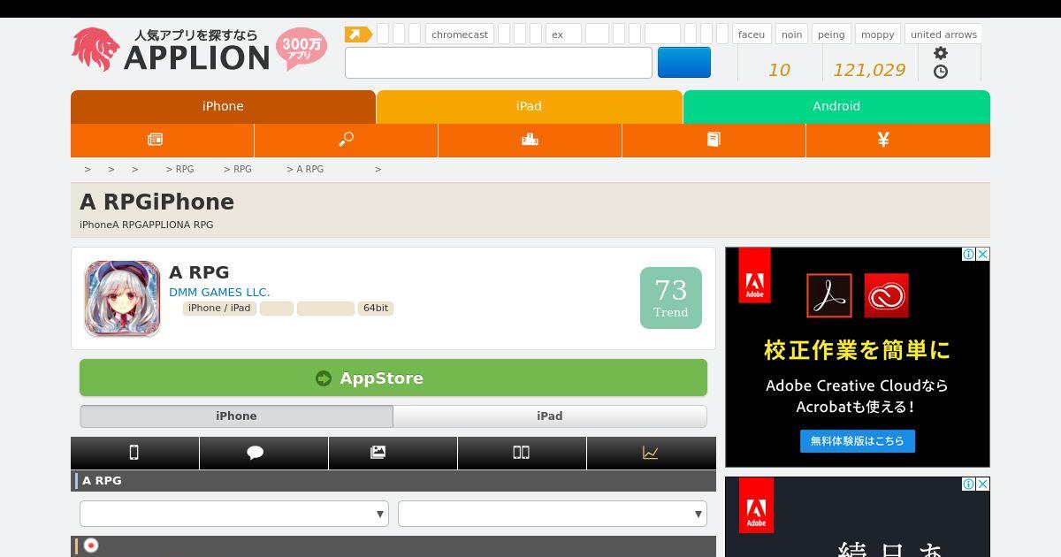Click the orange trending arrow icon
1061x557 pixels.
[358, 34]
